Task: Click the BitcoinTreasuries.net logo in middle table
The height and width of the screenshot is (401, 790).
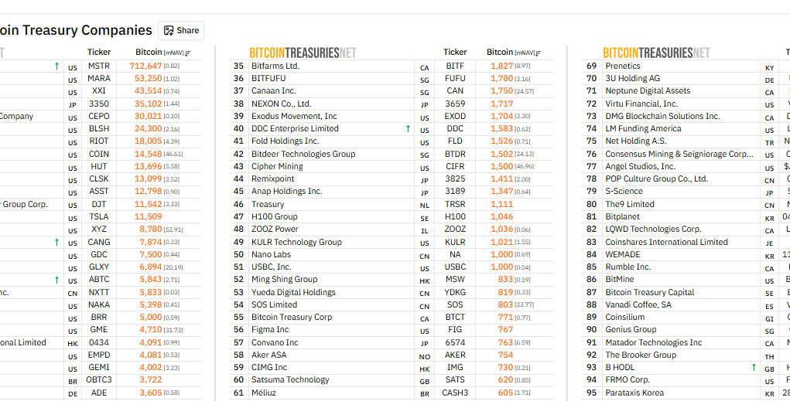Action: 303,53
